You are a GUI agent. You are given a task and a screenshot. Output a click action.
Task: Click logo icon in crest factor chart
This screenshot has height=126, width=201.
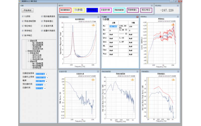tap(133, 80)
